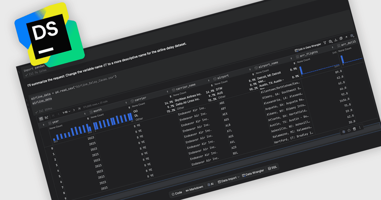The height and width of the screenshot is (200, 381).
Task: Go to the first page of rows
Action: point(53,116)
